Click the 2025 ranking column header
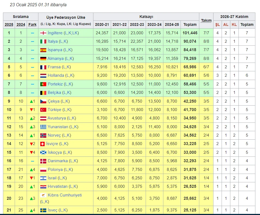This screenshot has width=260, height=215. [9, 24]
